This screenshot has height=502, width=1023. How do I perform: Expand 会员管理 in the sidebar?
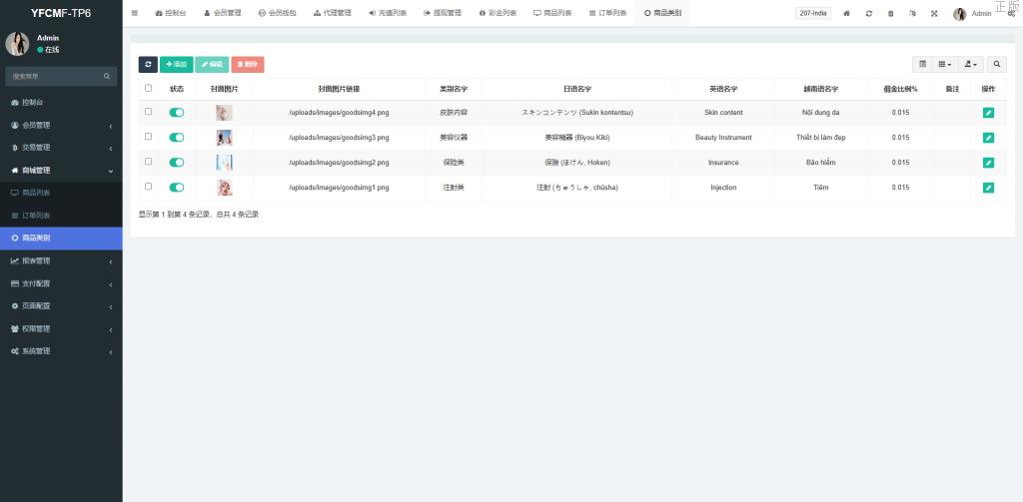pyautogui.click(x=61, y=125)
